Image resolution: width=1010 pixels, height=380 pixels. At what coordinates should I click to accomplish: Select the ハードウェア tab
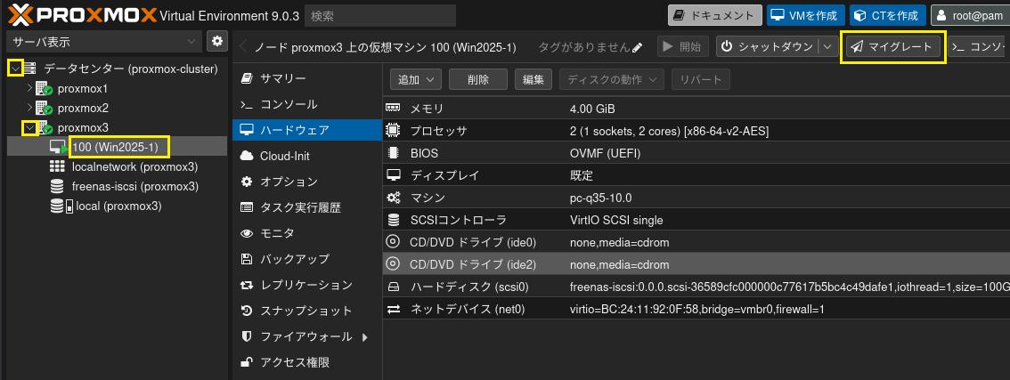pyautogui.click(x=307, y=130)
